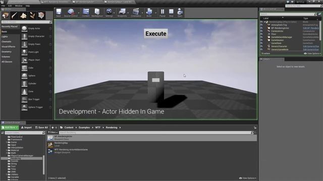The width and height of the screenshot is (323, 181).
Task: Open the Cinematics toolbar icon
Action: pyautogui.click(x=136, y=13)
